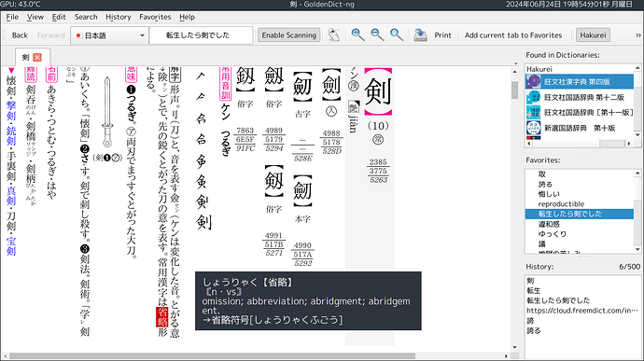
Task: Click the 旺文社国語辞典 第十二版 icon
Action: 534,97
